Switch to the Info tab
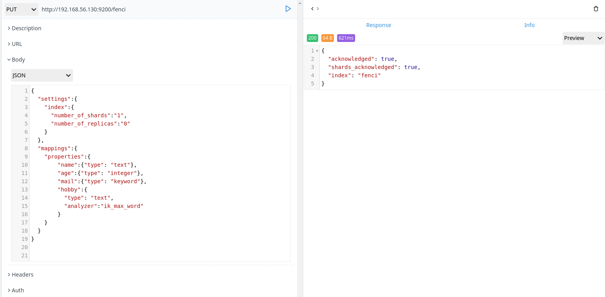Viewport: 605px width, 297px height. 529,25
